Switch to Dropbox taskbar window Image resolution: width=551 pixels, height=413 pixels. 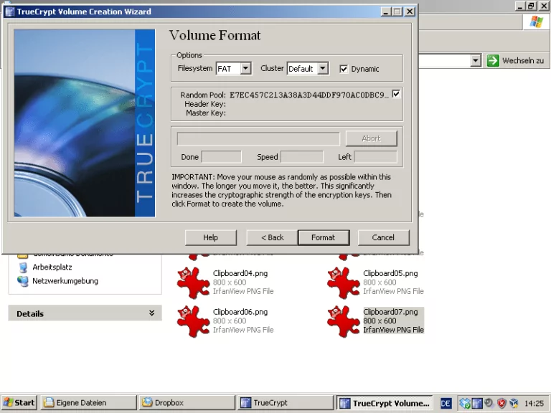[187, 403]
